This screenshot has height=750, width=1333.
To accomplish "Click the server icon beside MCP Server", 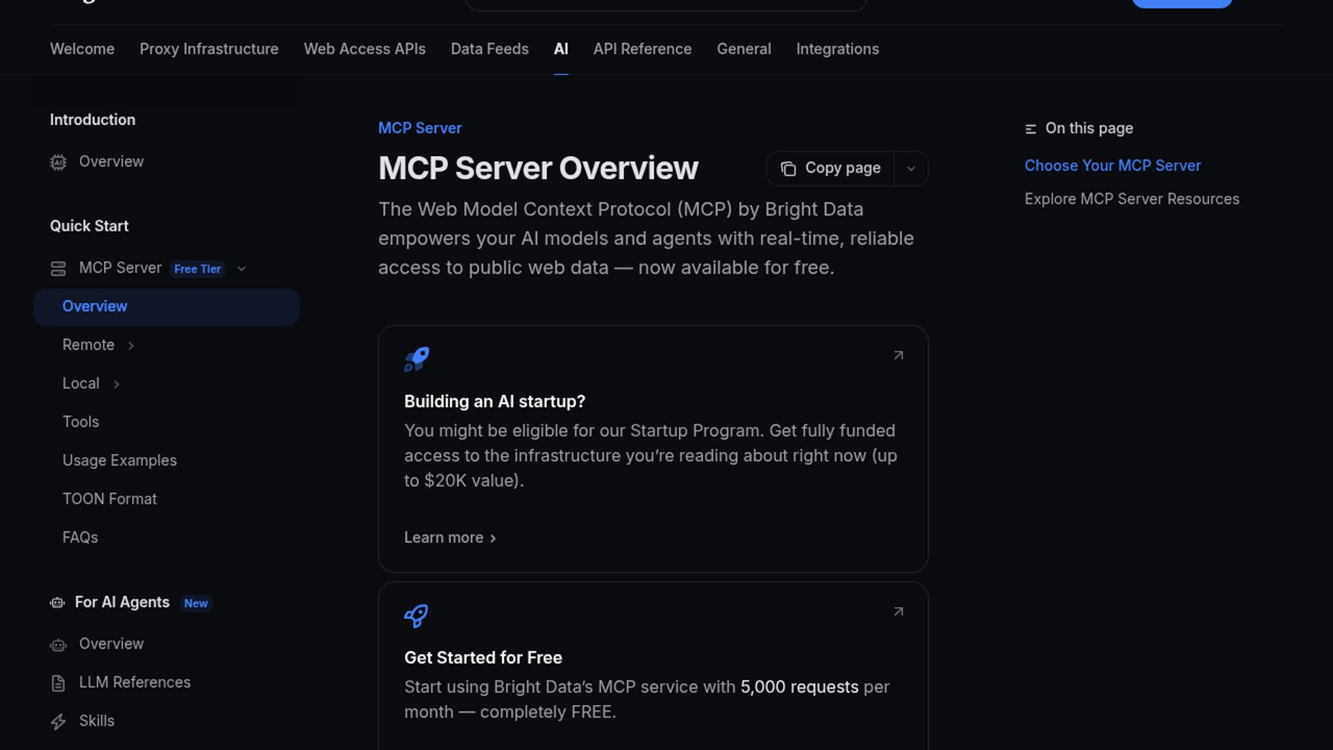I will point(58,269).
